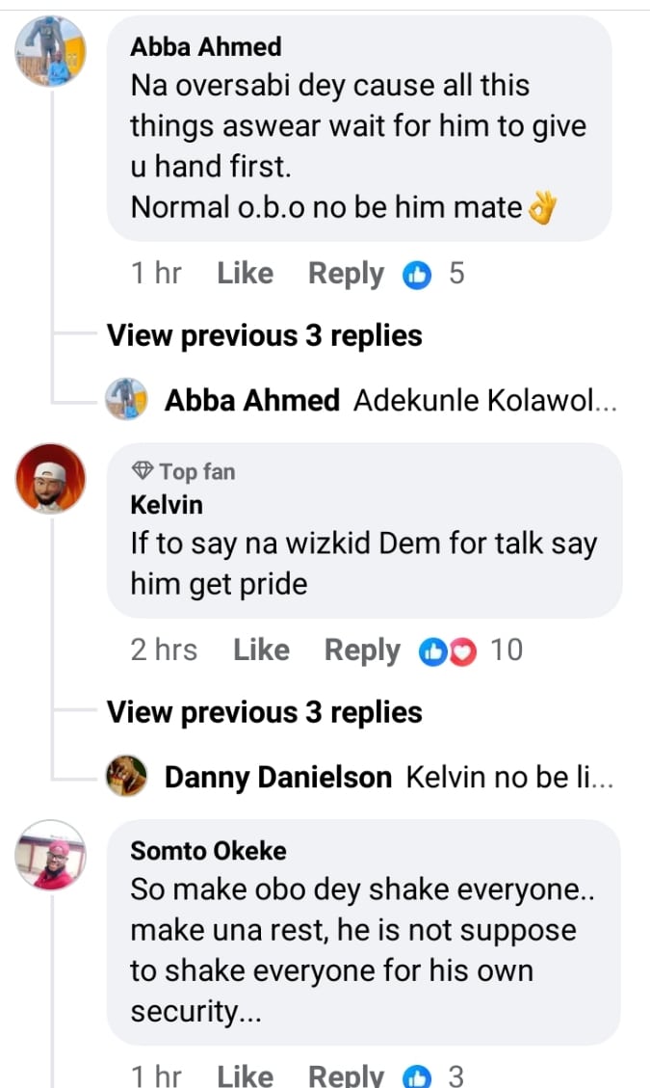Viewport: 650px width, 1088px height.
Task: Click the Top fan diamond badge
Action: point(143,471)
